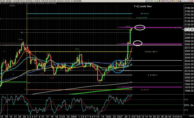Click the QL3 1970.45 level label
Viewport: 194px width, 118px height.
click(145, 90)
